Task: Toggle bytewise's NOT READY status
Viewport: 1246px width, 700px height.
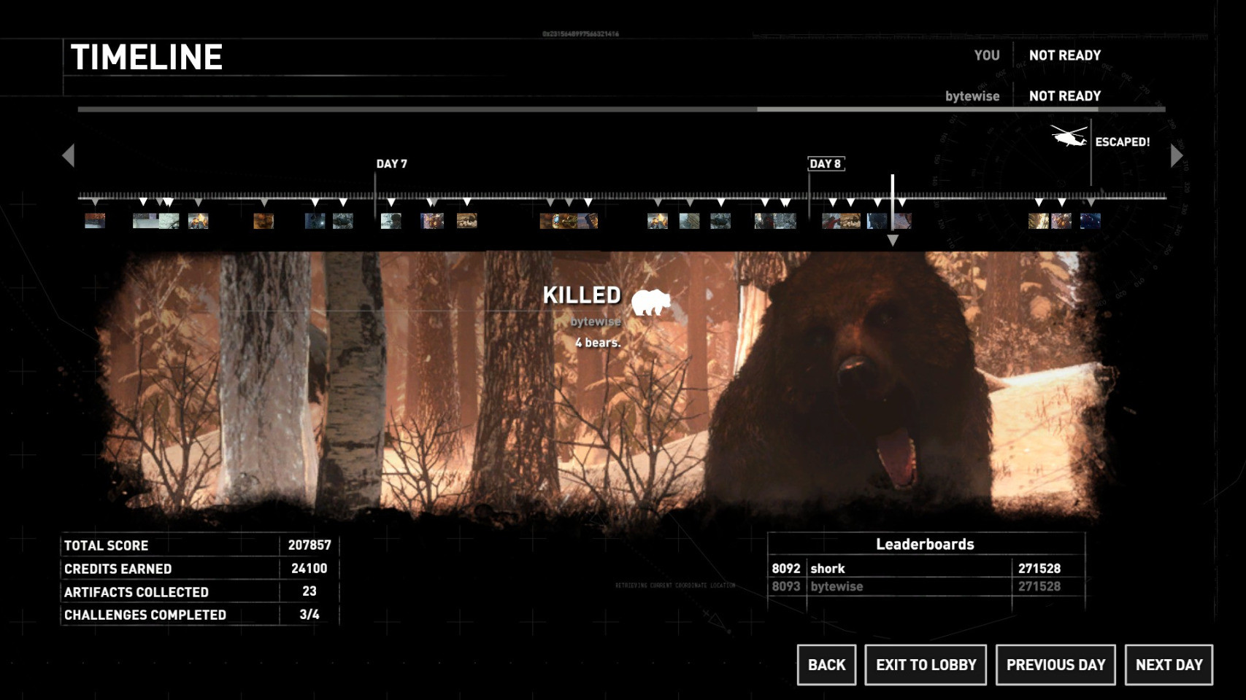Action: pos(1064,96)
